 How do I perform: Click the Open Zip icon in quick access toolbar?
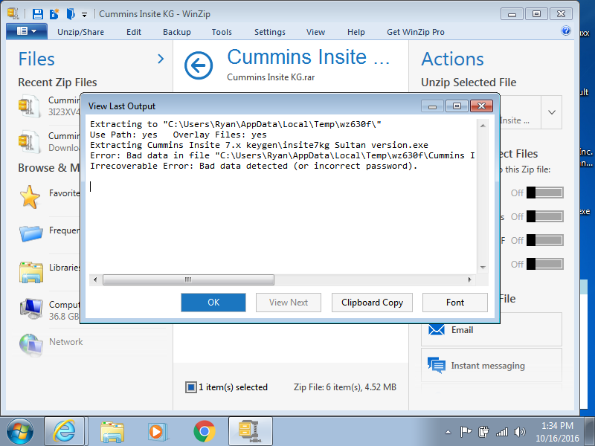(x=71, y=14)
